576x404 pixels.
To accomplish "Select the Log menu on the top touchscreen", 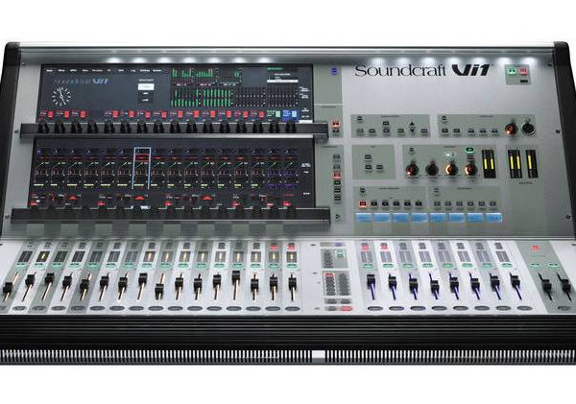I will click(x=132, y=70).
